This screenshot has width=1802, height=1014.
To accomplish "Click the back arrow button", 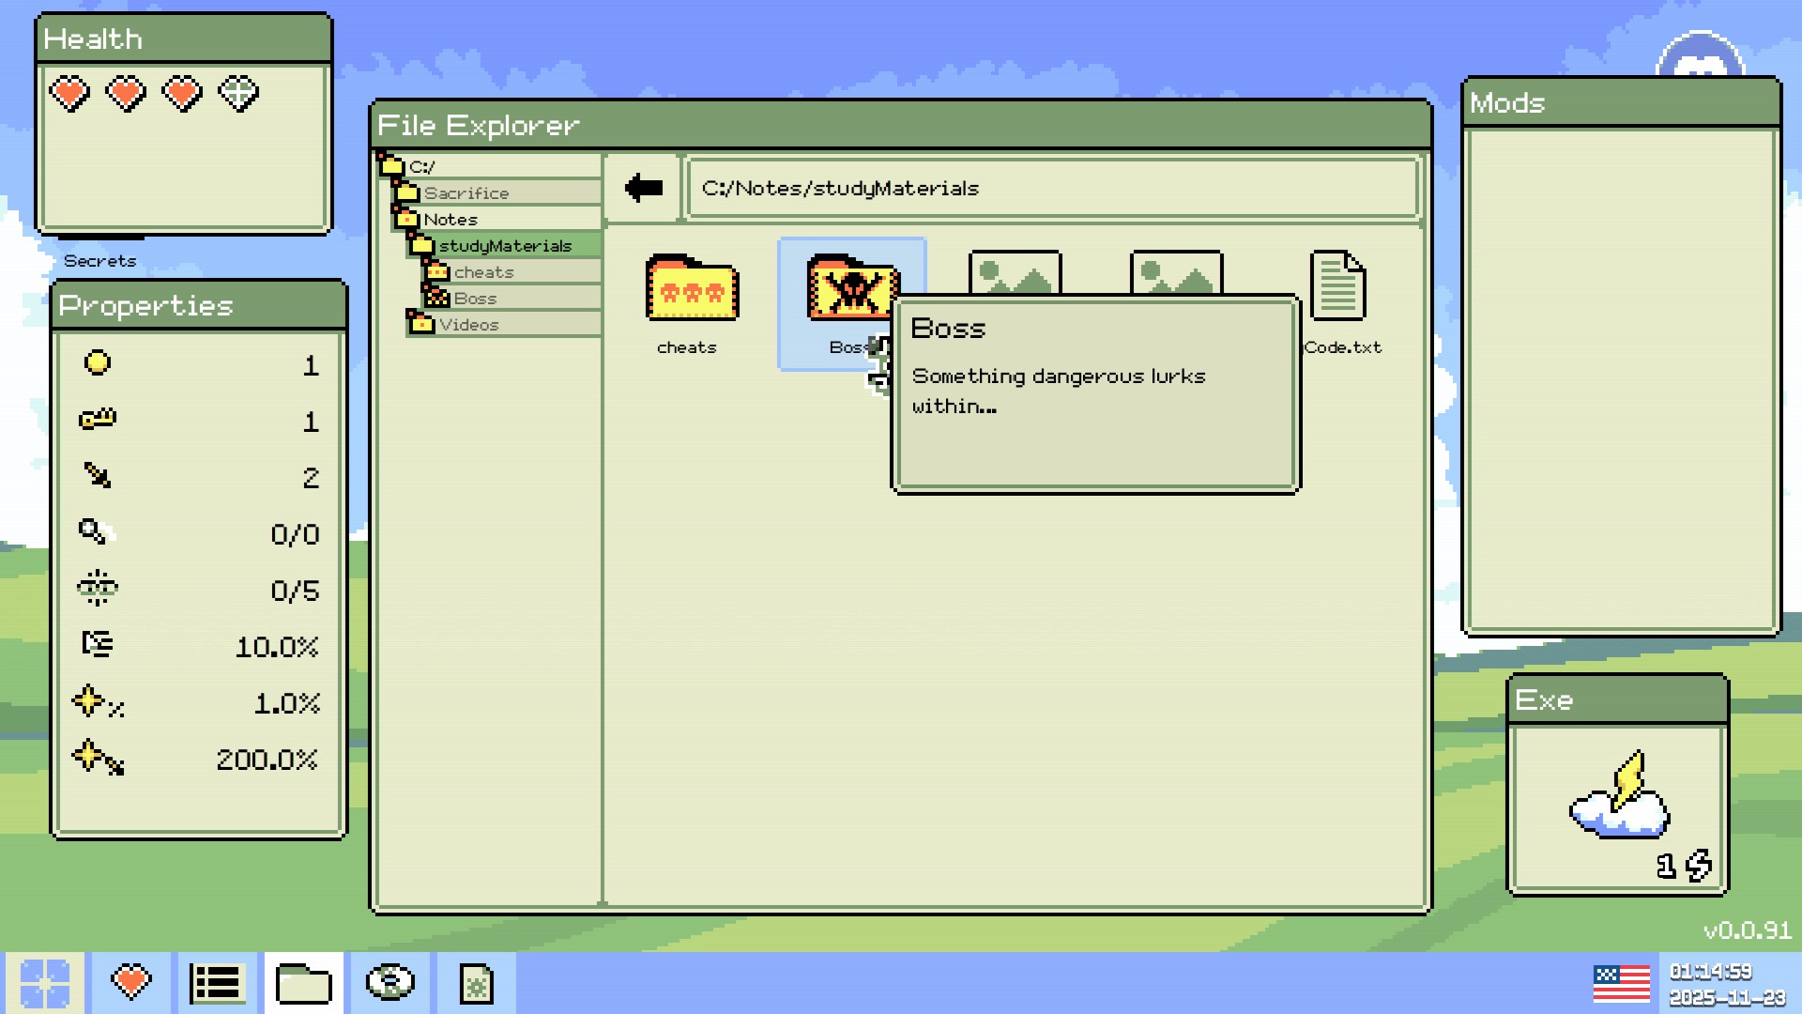I will click(x=643, y=188).
